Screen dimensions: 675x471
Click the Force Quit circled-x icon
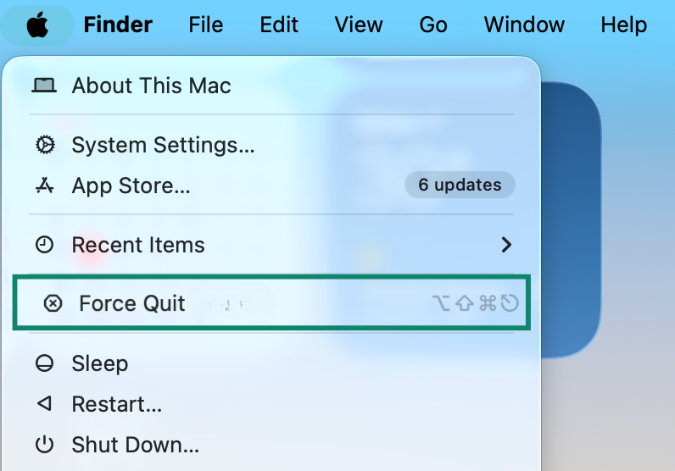[53, 303]
